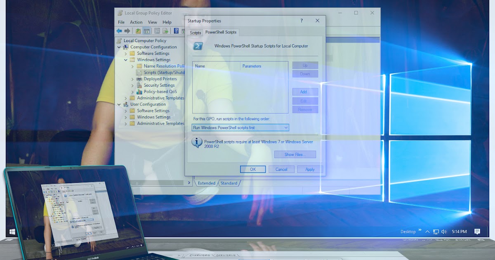Expand hidden icons with the taskbar chevron
Viewport: 495px width, 260px height.
pos(427,232)
